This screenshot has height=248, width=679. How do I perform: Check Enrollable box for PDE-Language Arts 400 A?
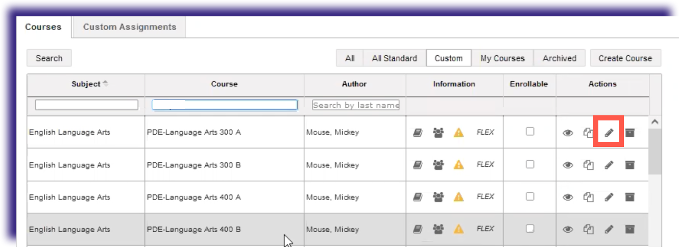coord(530,196)
